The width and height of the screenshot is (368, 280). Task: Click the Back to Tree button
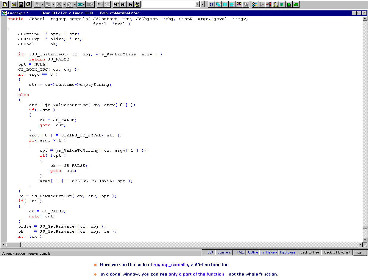pyautogui.click(x=310, y=252)
